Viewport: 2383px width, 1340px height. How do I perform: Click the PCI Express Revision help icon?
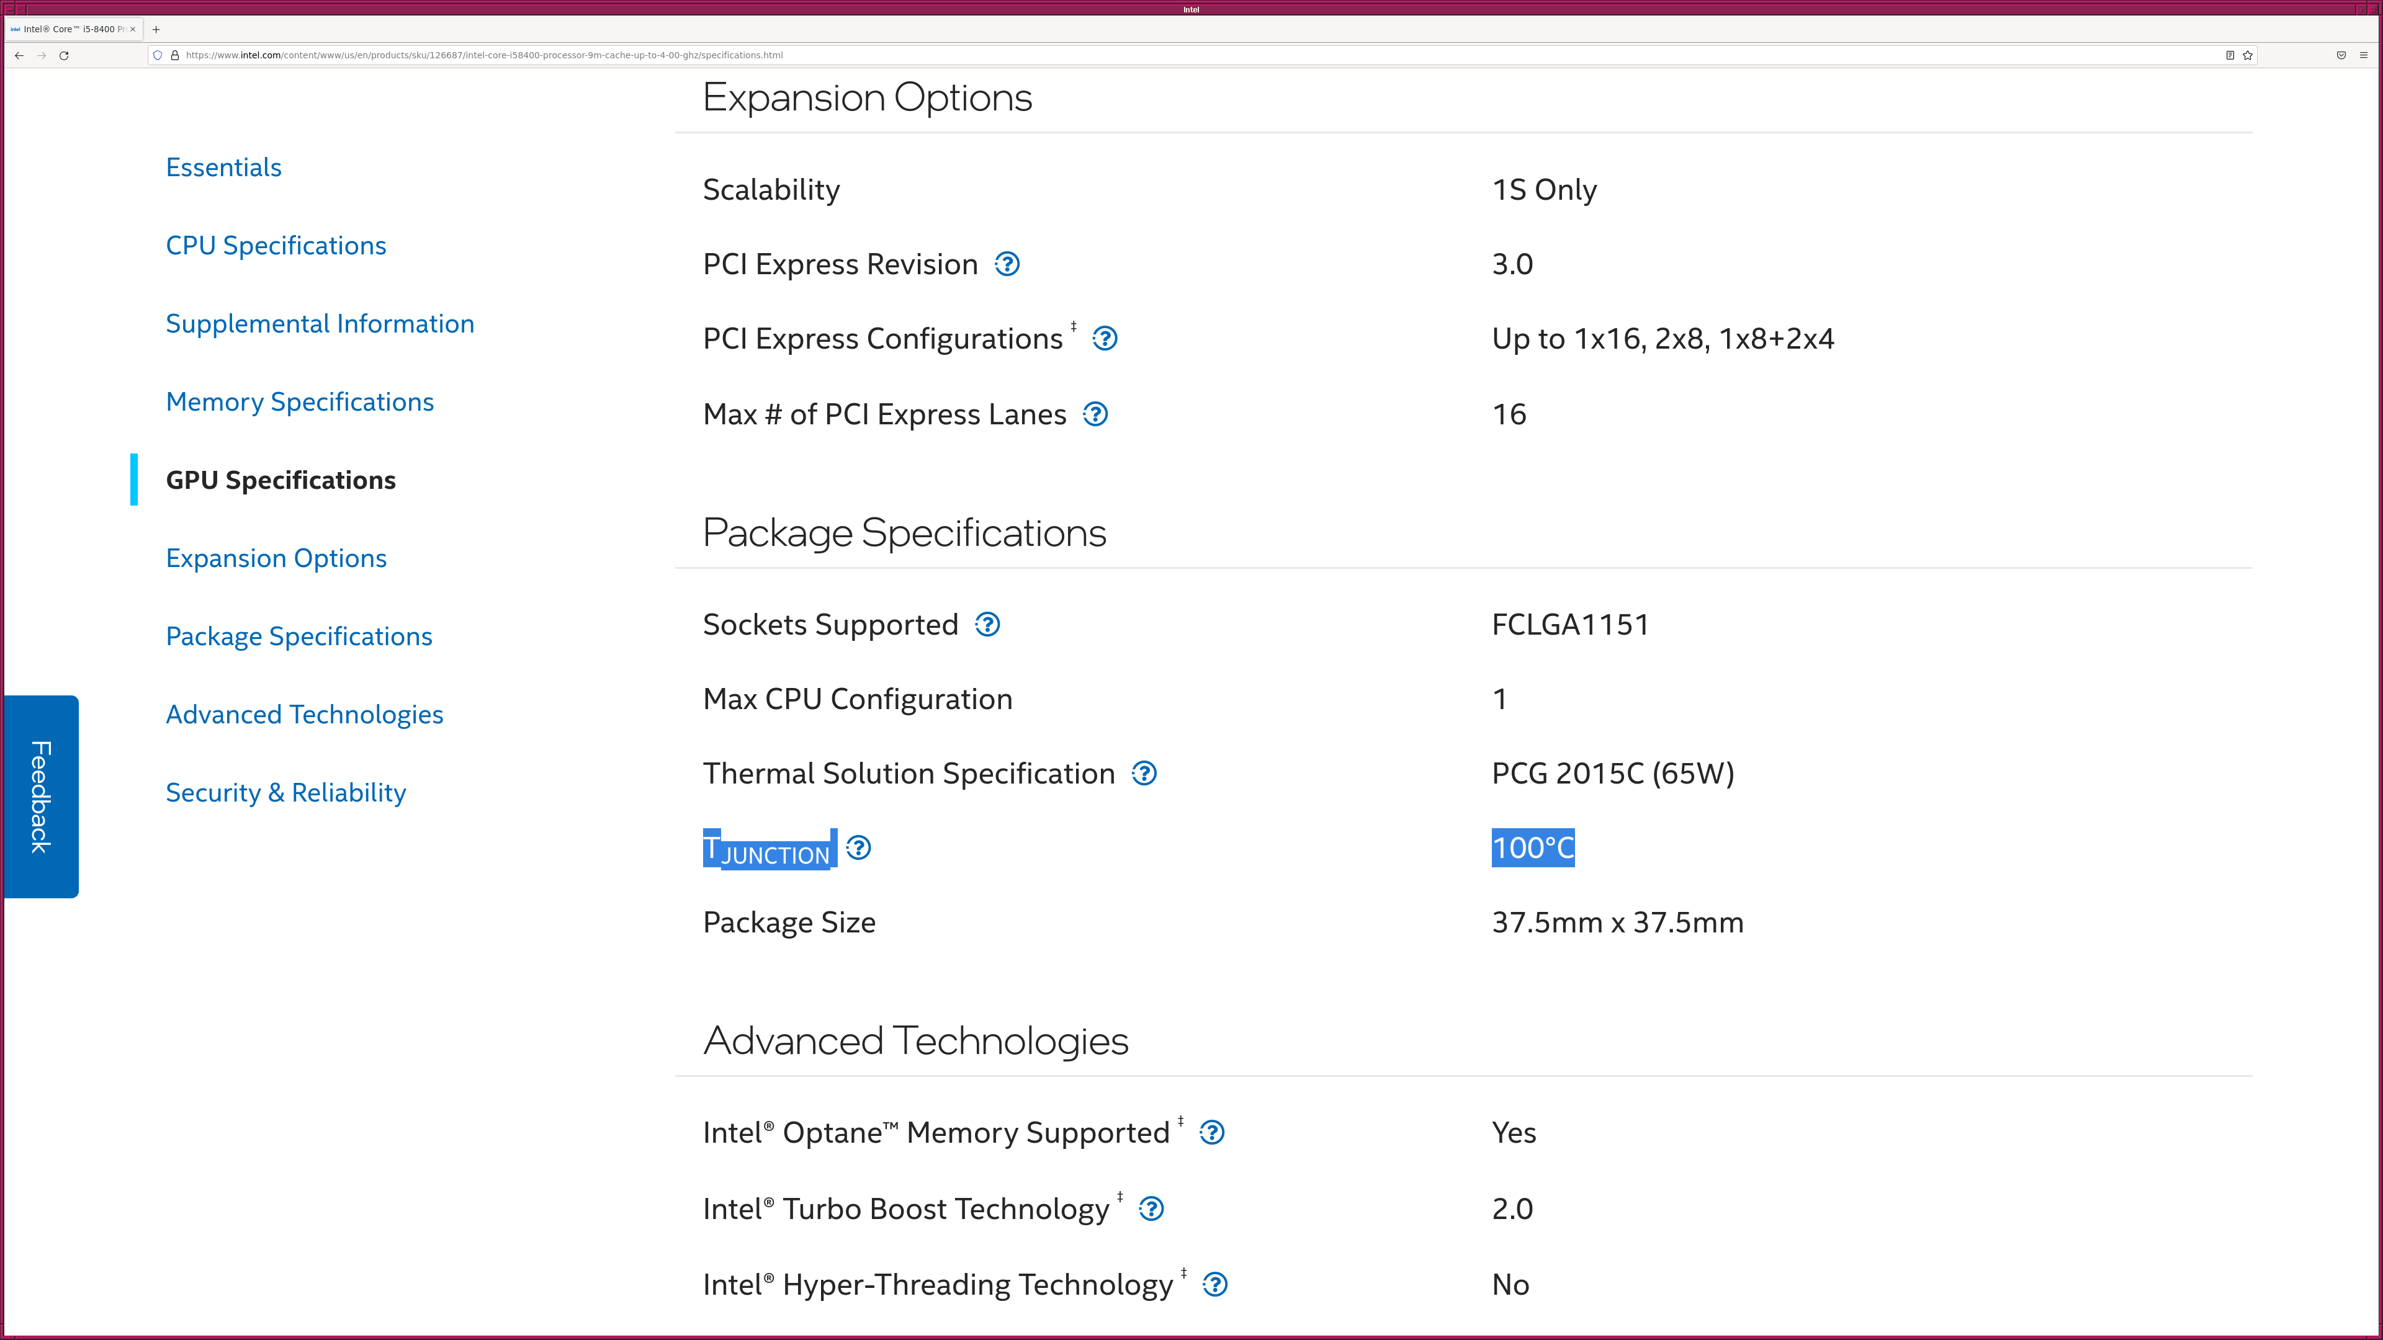click(x=1008, y=264)
